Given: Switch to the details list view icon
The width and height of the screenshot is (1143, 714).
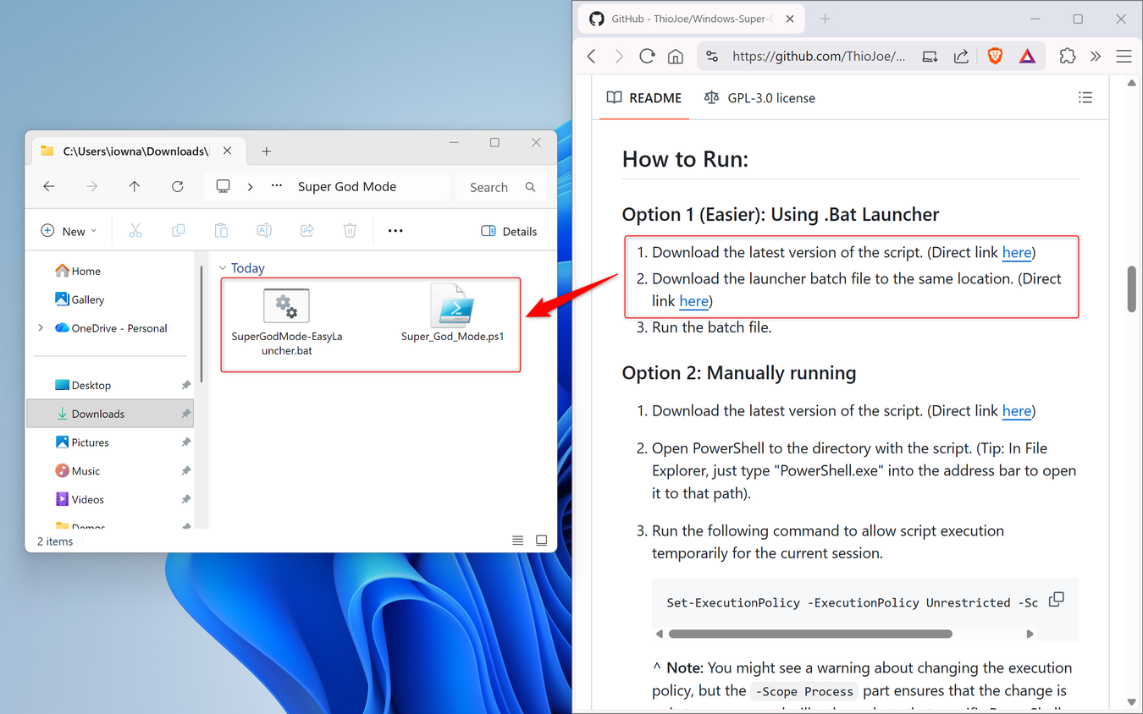Looking at the screenshot, I should tap(517, 541).
